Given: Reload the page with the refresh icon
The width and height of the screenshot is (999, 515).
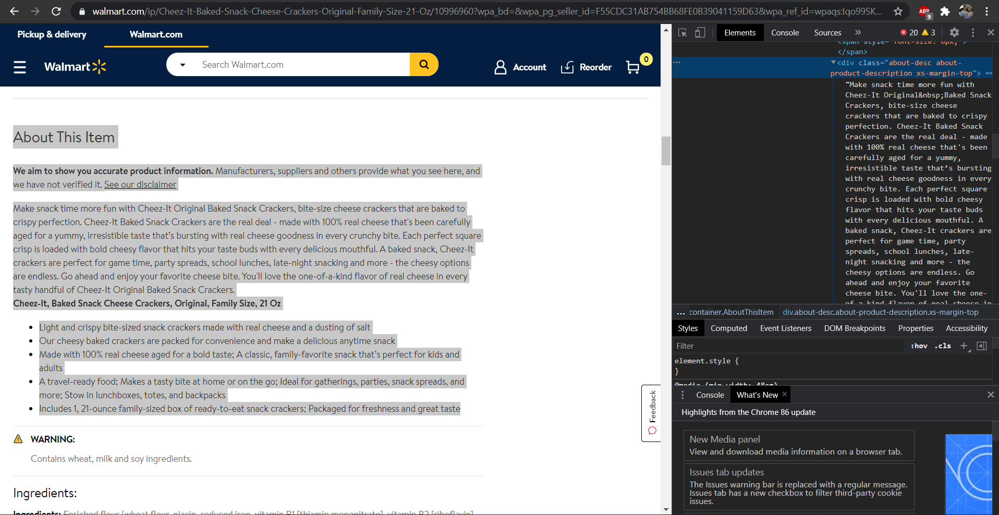Looking at the screenshot, I should click(56, 11).
